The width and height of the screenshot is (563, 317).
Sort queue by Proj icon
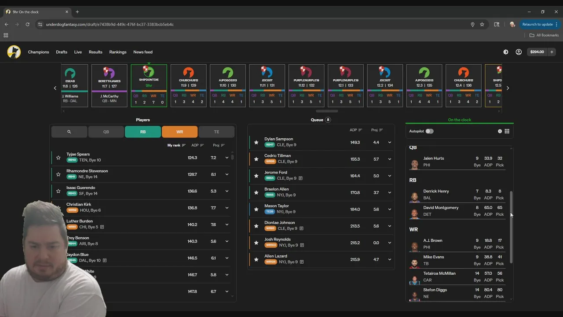pyautogui.click(x=381, y=130)
